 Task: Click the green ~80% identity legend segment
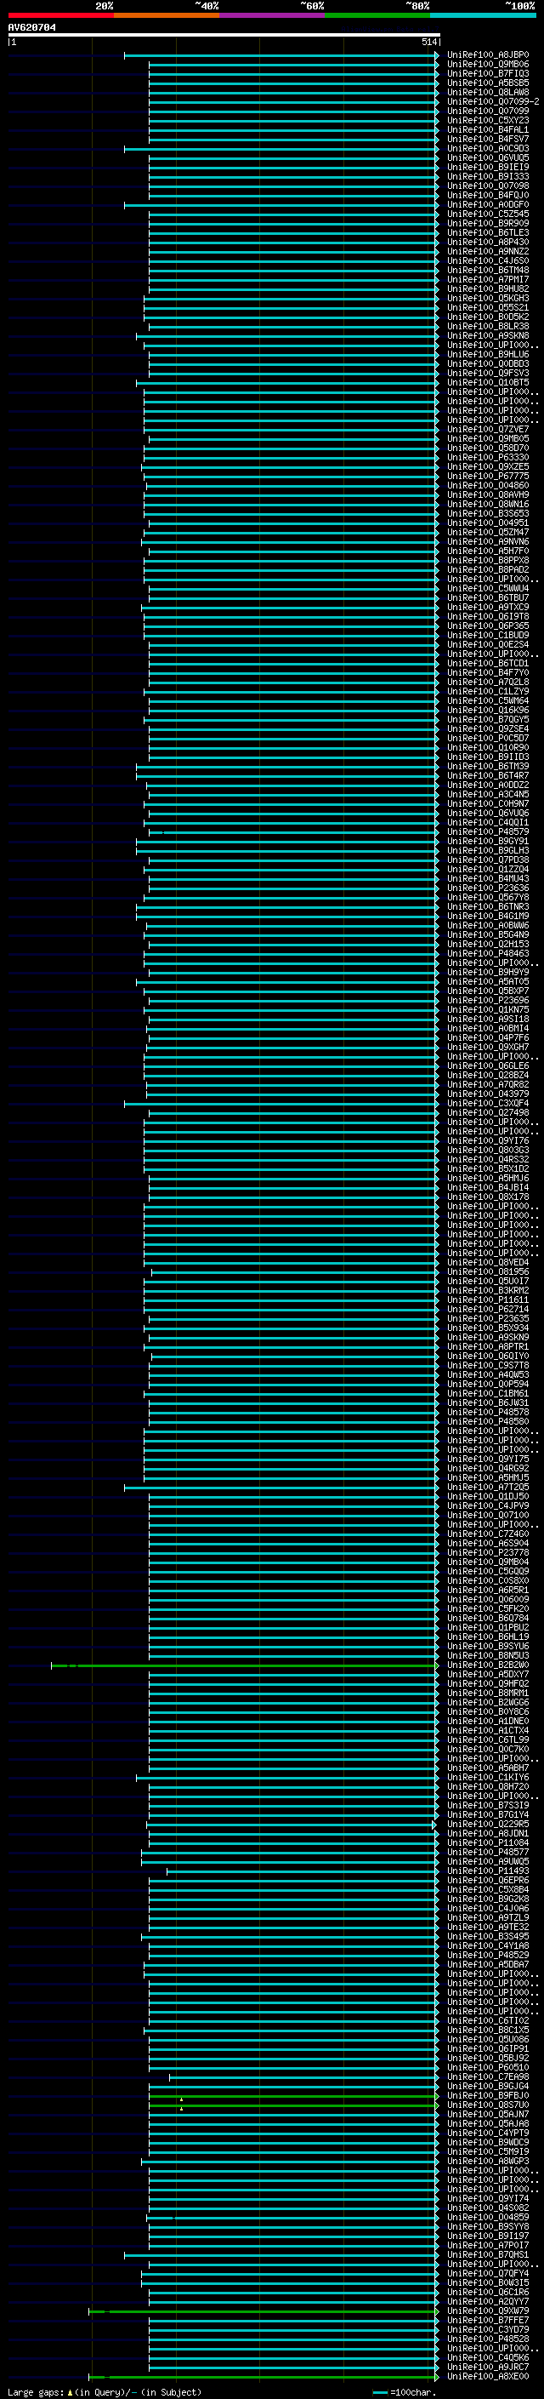pyautogui.click(x=377, y=15)
